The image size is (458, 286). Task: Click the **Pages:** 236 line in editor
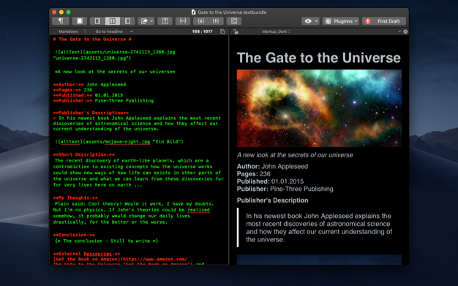72,90
